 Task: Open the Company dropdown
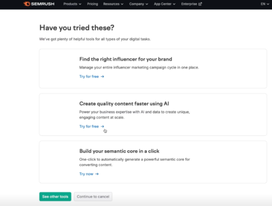click(x=139, y=4)
